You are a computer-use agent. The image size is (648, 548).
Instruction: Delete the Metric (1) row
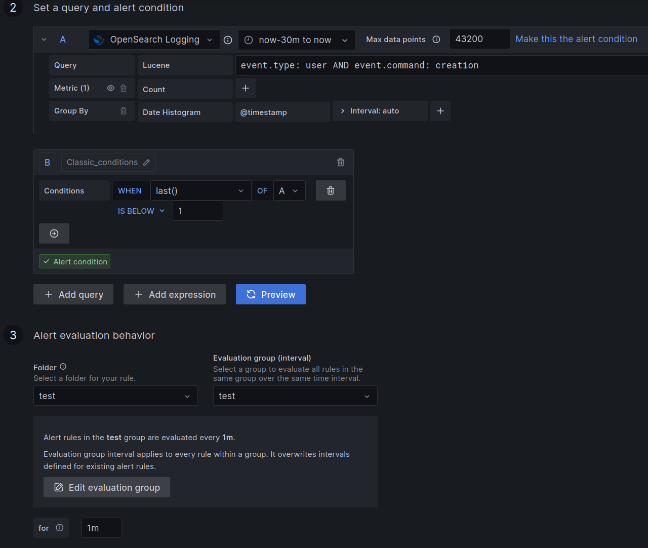point(124,88)
